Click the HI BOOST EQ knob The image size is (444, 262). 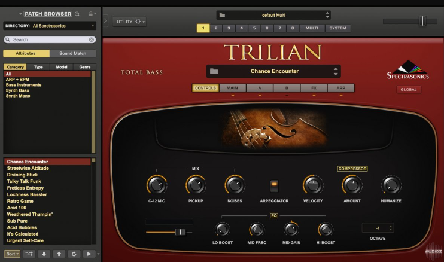(x=326, y=229)
